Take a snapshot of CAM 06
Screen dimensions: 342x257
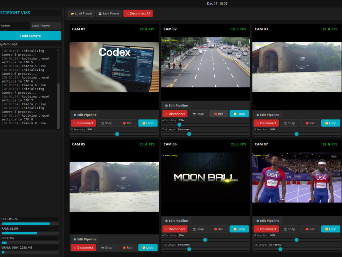[x=198, y=229]
